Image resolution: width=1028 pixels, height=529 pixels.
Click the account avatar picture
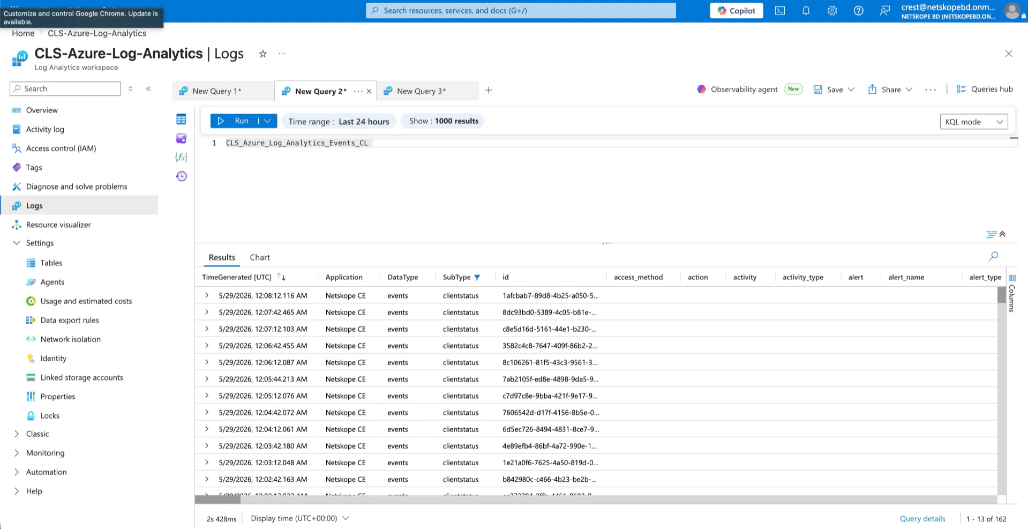pyautogui.click(x=1012, y=11)
